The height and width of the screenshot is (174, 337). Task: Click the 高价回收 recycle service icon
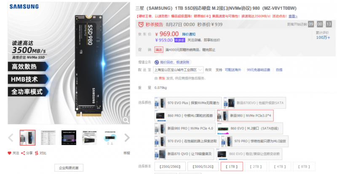[x=157, y=62]
